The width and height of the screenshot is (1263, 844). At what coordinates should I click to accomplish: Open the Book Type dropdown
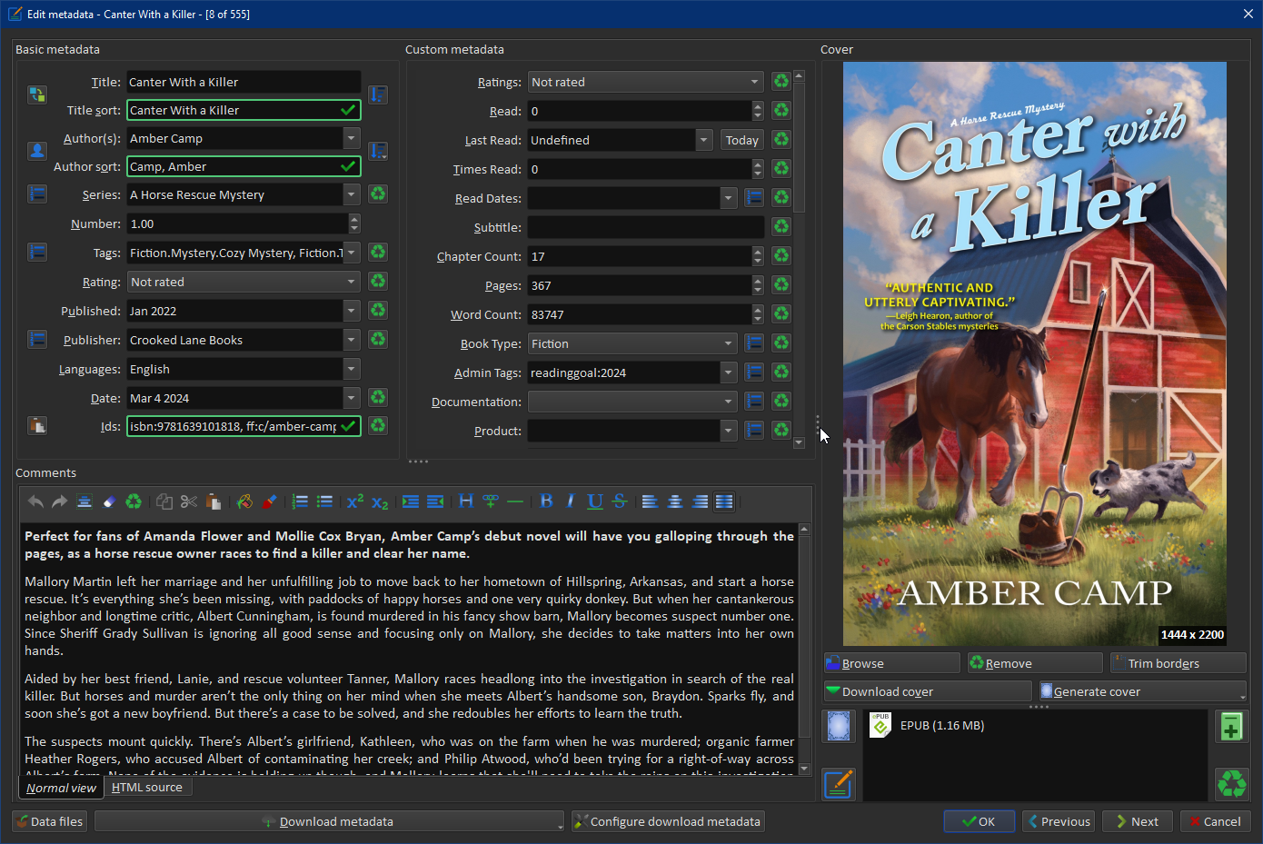tap(632, 343)
